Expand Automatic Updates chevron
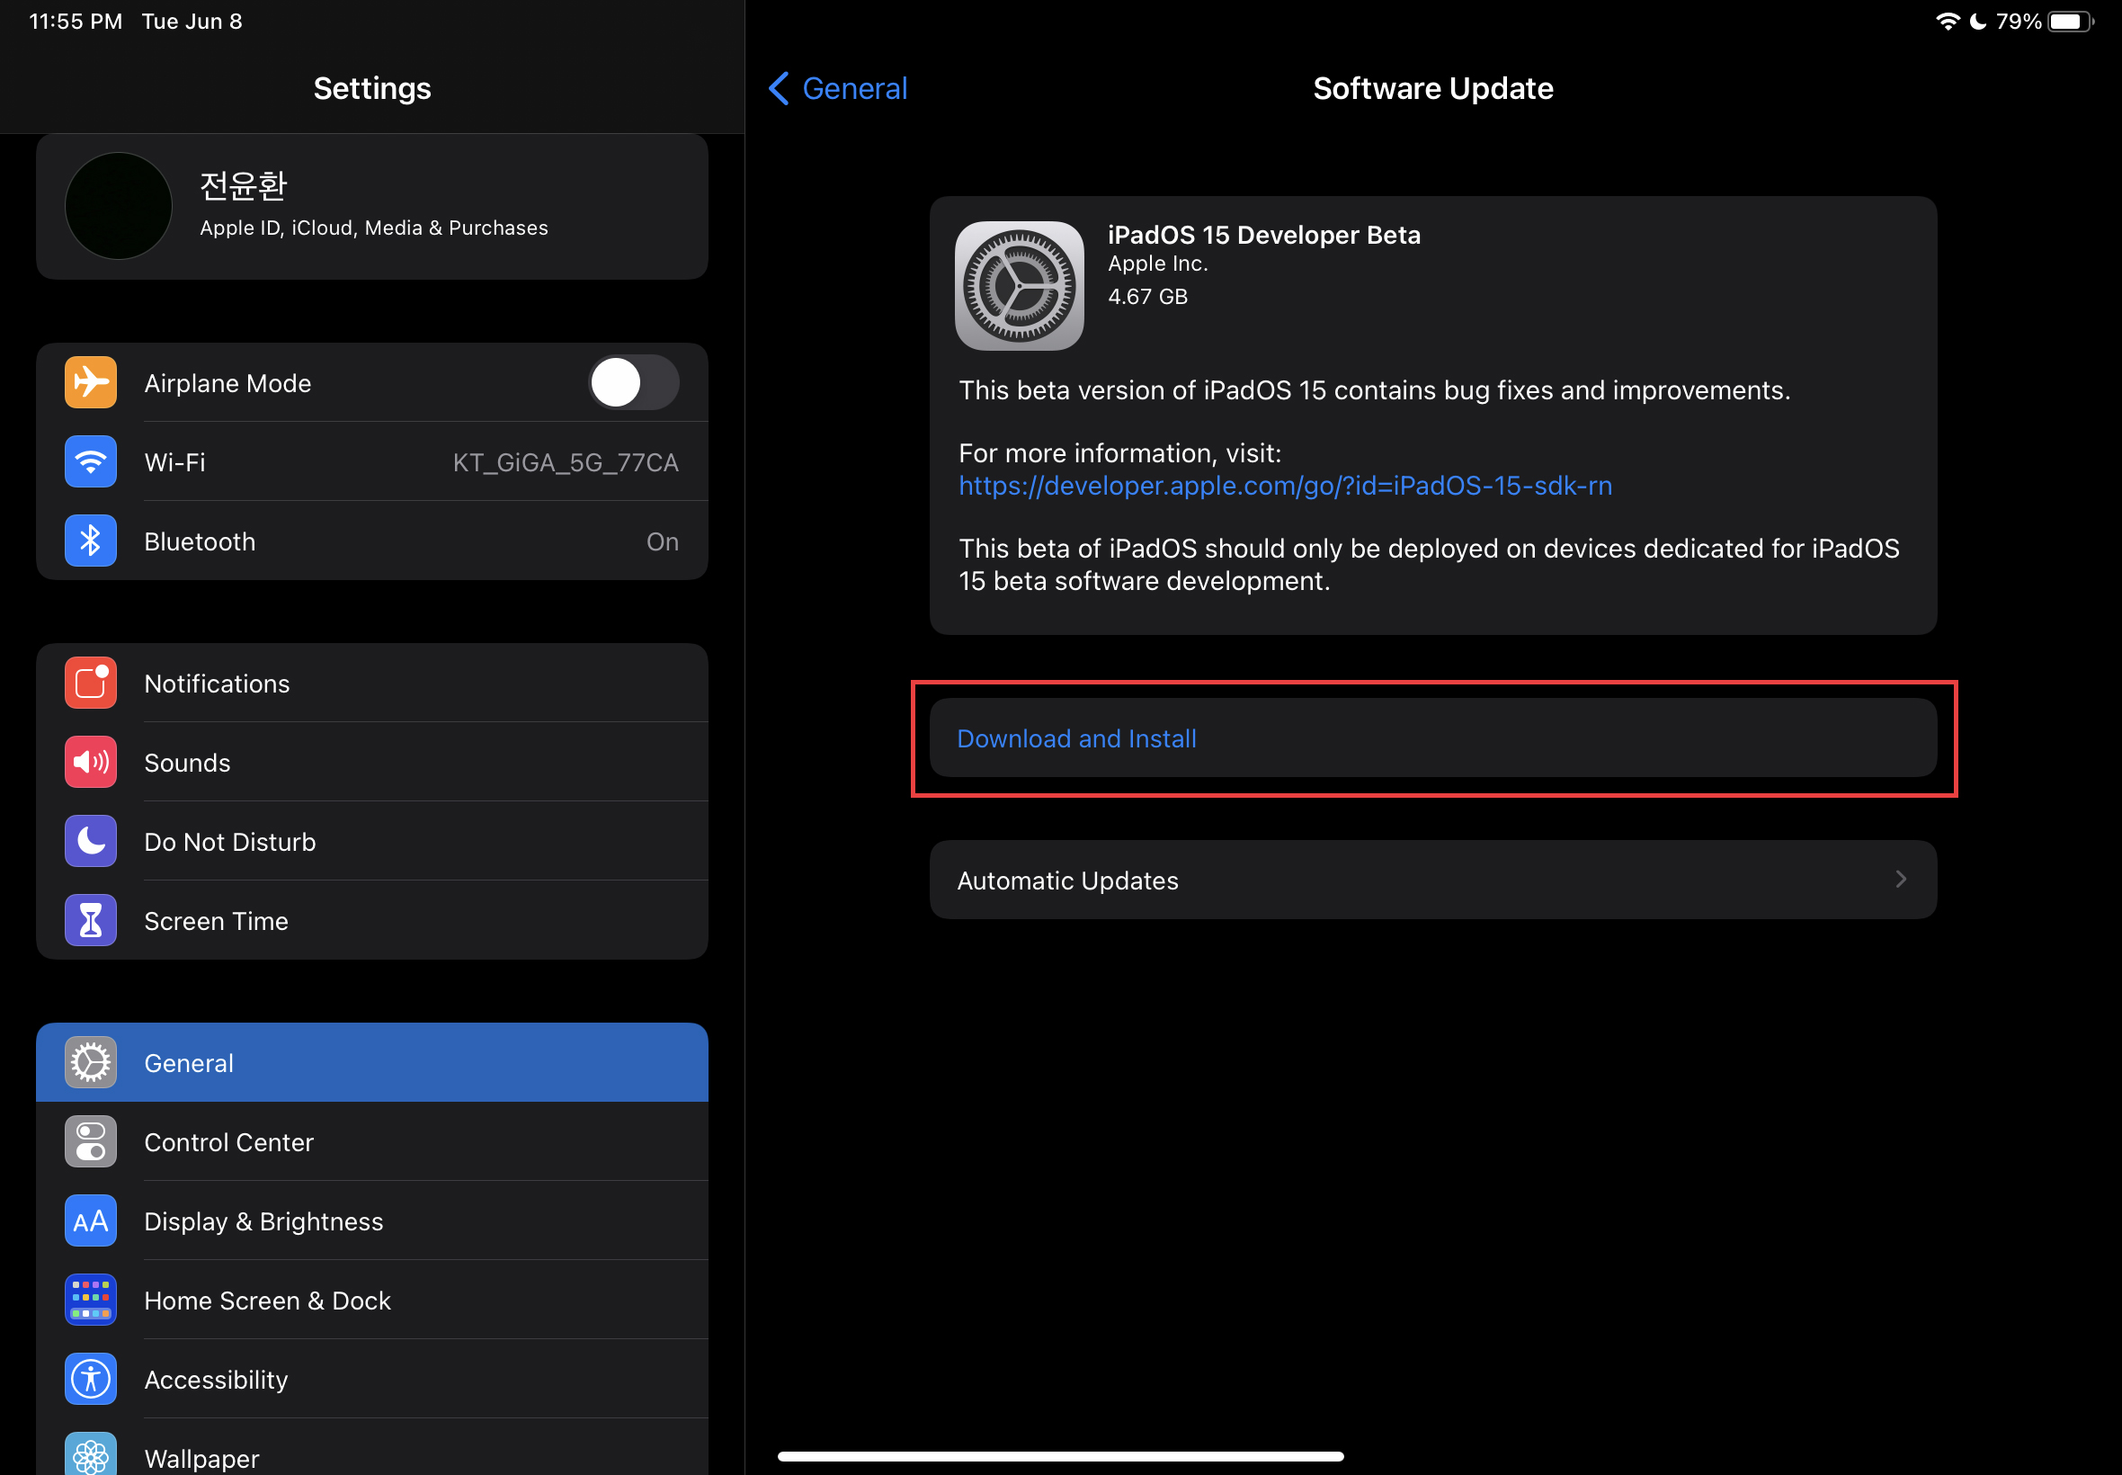2122x1475 pixels. (x=1900, y=880)
